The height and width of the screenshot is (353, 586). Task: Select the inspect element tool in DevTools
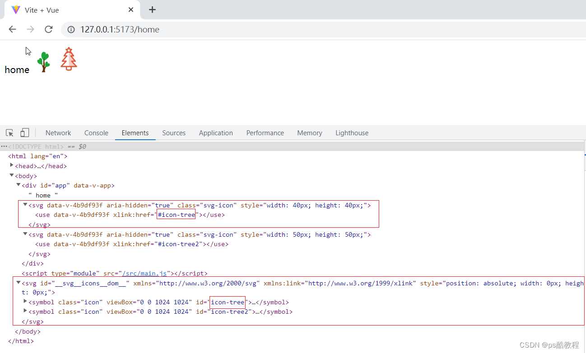coord(9,133)
